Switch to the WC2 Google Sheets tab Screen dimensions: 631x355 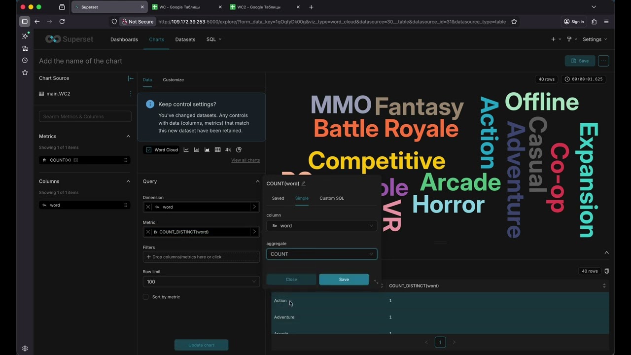(265, 7)
